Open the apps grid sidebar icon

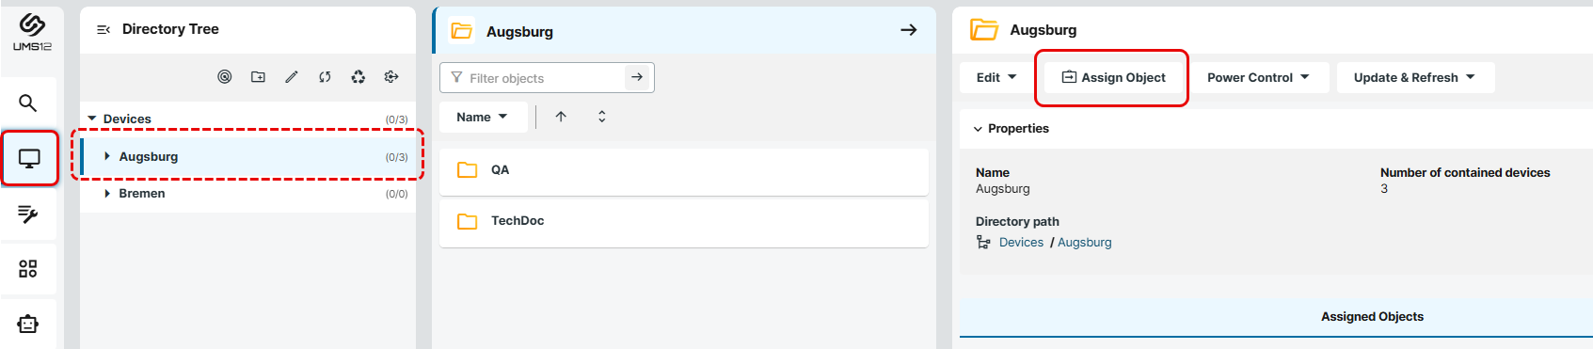click(x=28, y=269)
